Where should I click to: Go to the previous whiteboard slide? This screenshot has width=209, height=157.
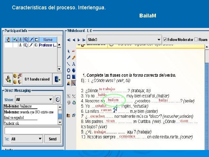click(x=74, y=40)
